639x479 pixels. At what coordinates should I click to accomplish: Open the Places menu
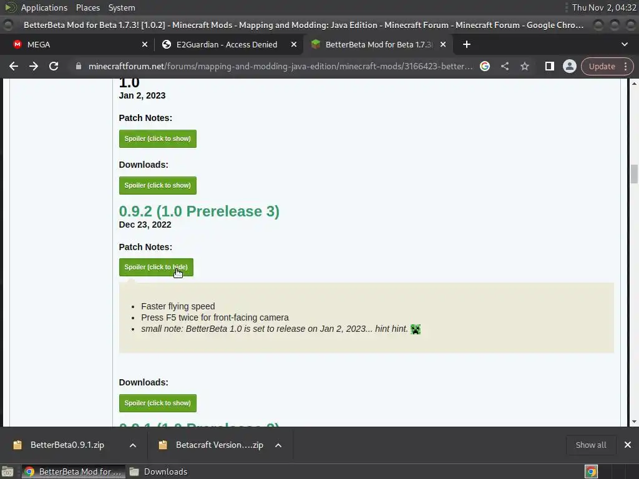(88, 7)
